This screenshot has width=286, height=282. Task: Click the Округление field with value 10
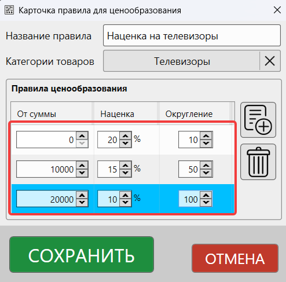(189, 140)
